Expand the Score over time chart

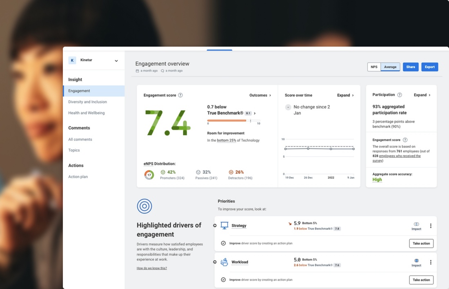[345, 95]
